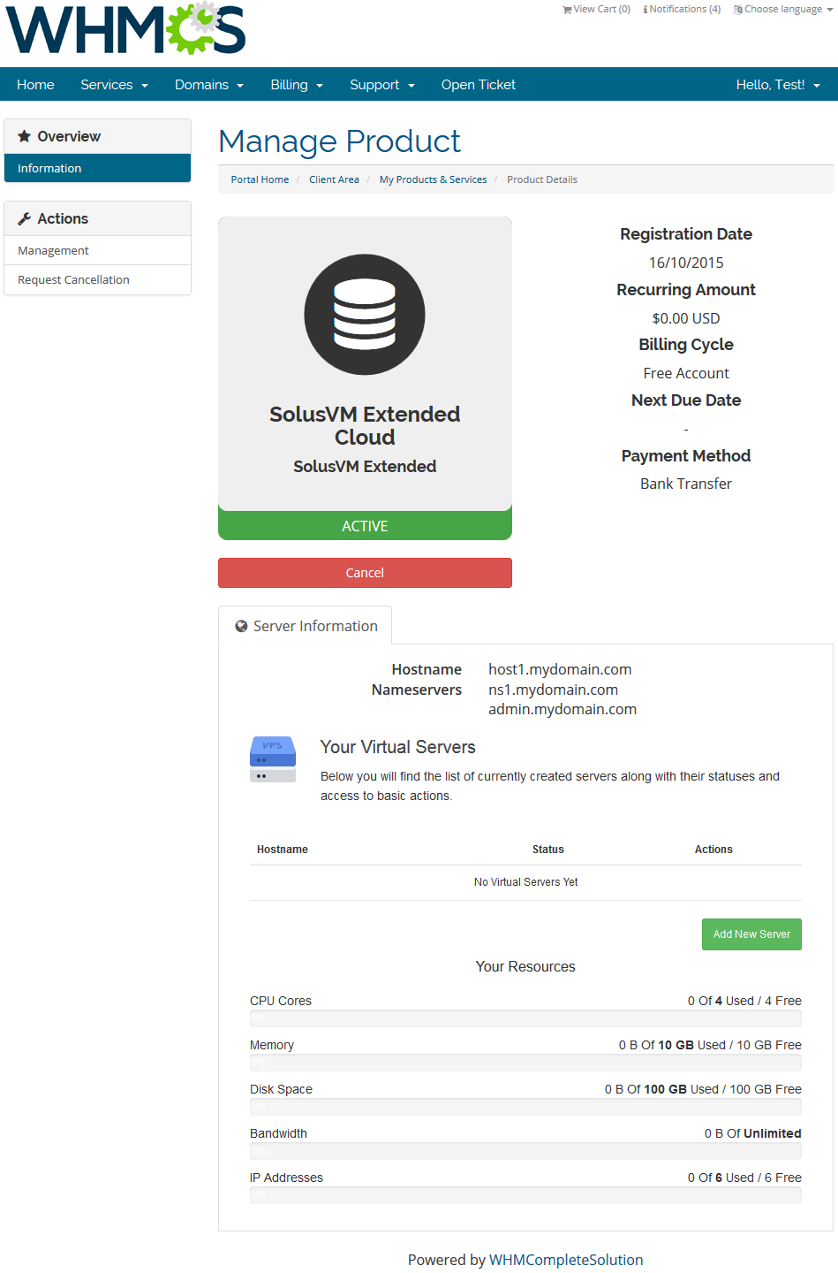Click the notifications info icon

pos(645,10)
